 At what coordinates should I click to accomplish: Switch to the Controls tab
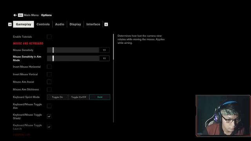43,24
